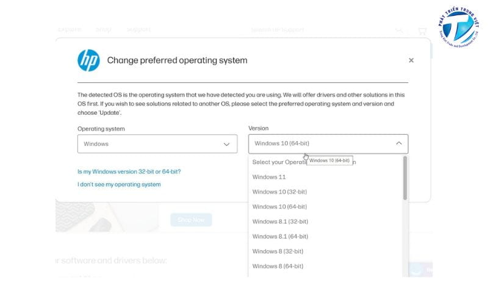Select Windows 8 (64-bit) version
488x305 pixels.
(x=278, y=266)
